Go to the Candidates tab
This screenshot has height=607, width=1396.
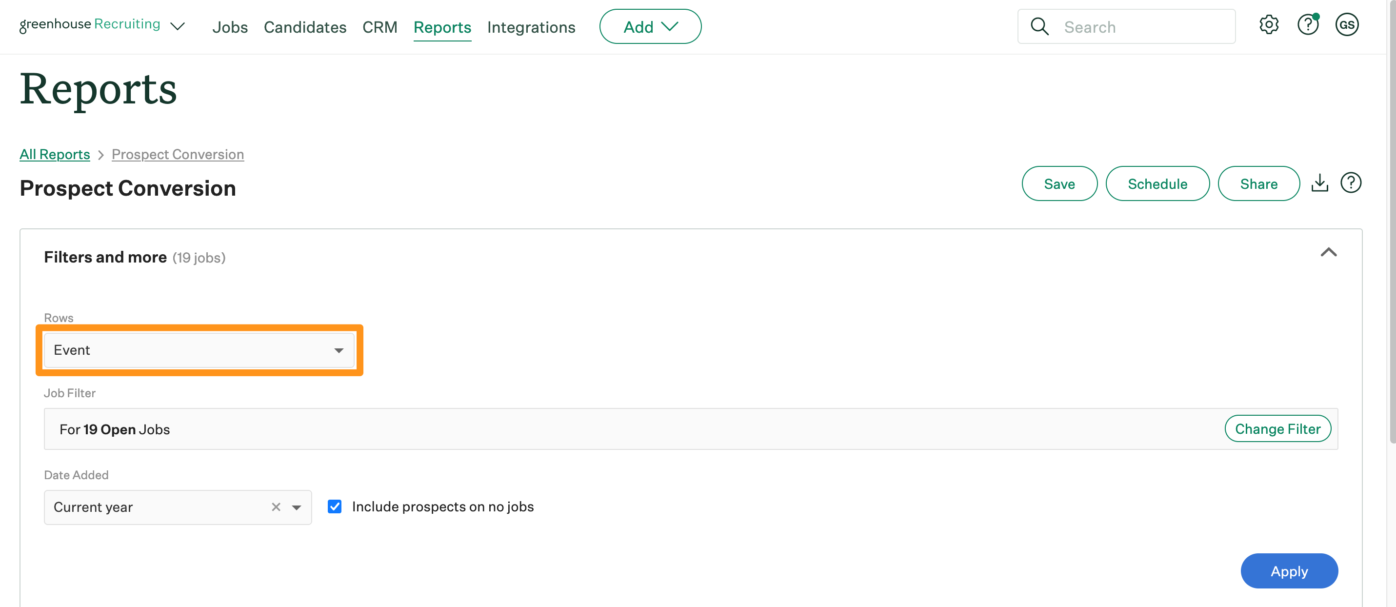pyautogui.click(x=304, y=27)
